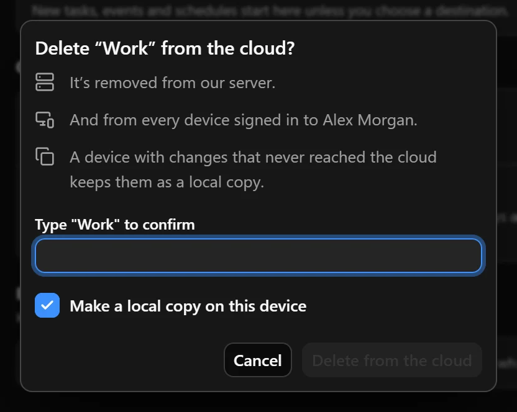Focus the 'Type "Work" to confirm' input field
This screenshot has width=517, height=412.
258,256
